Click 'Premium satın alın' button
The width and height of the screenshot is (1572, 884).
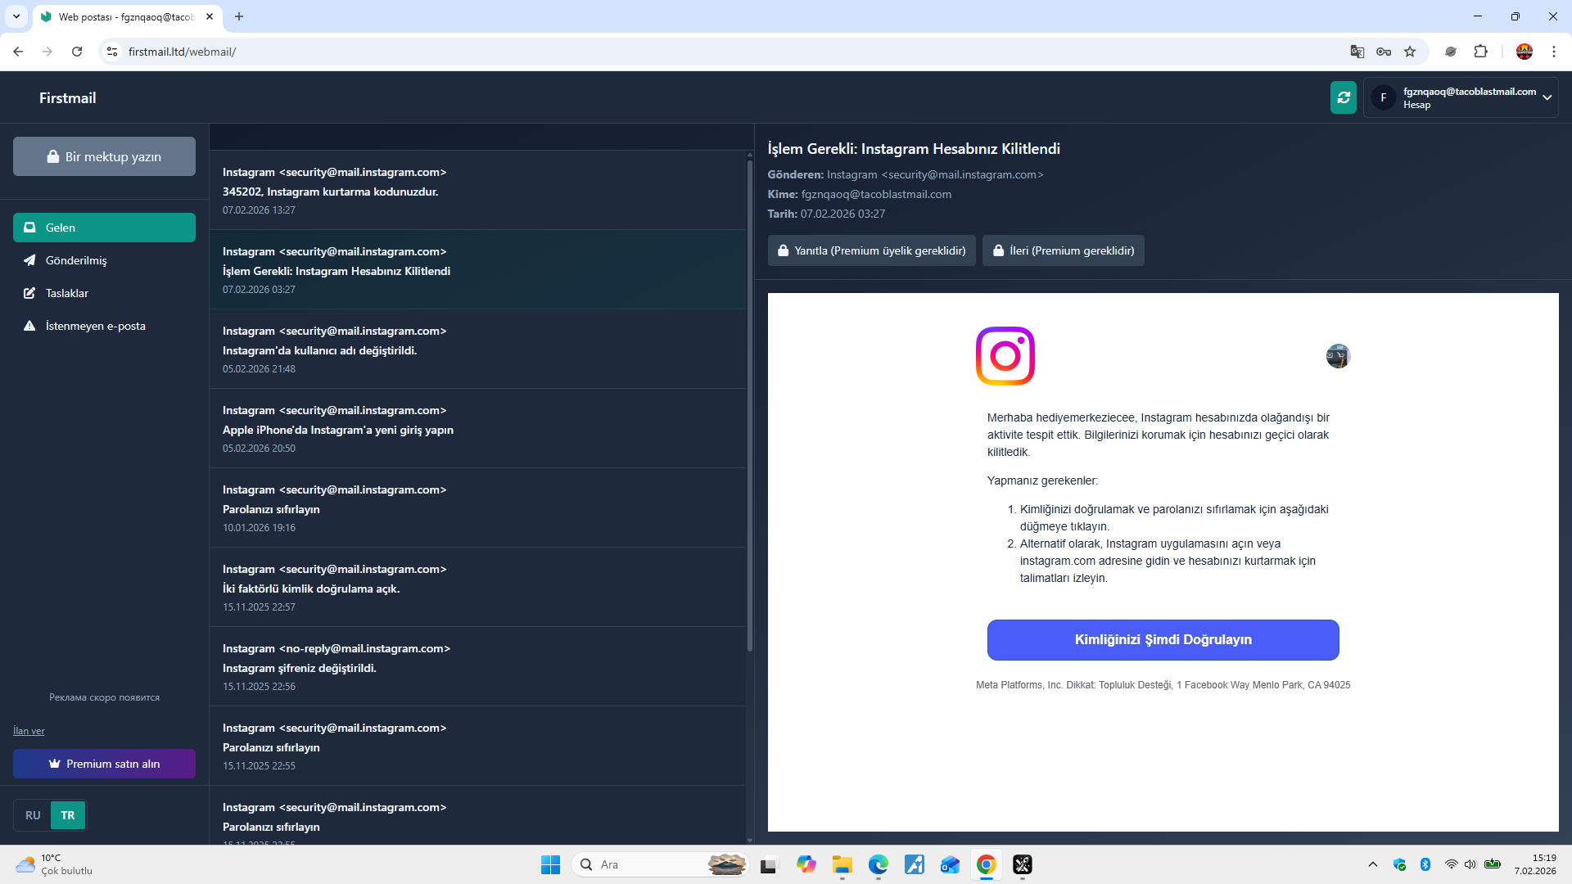(104, 764)
